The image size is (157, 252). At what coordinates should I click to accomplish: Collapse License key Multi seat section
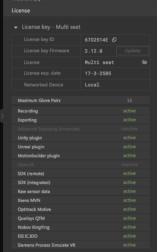[16, 28]
